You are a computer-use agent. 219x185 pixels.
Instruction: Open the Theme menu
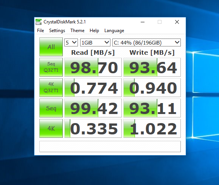[x=78, y=31]
